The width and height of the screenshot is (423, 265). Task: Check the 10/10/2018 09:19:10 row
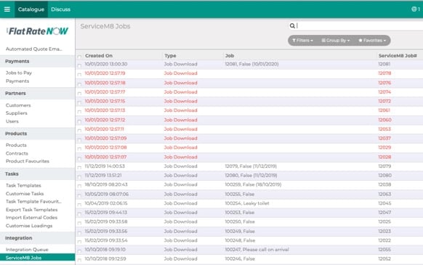(x=79, y=251)
